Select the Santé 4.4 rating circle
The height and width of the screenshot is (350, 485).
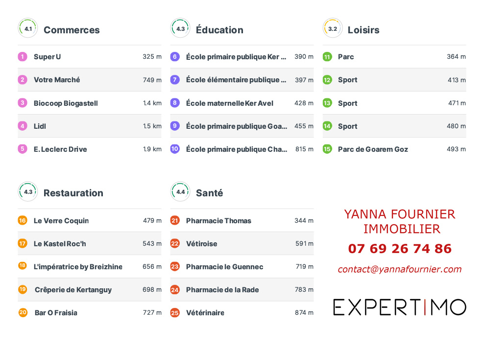[180, 192]
